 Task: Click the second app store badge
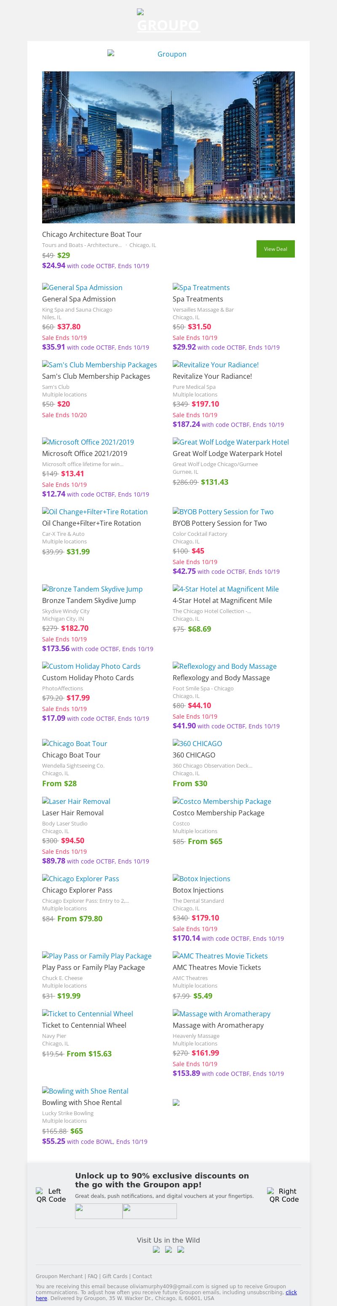pyautogui.click(x=149, y=1211)
